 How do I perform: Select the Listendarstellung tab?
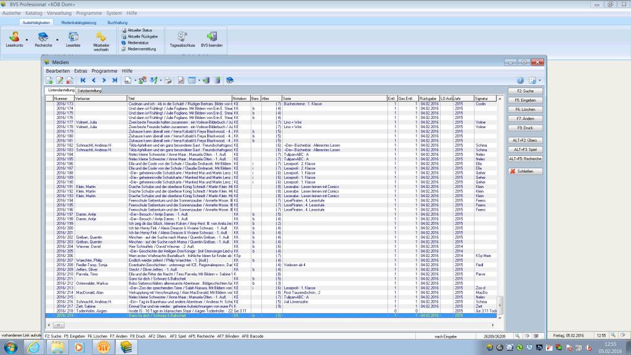tap(60, 90)
